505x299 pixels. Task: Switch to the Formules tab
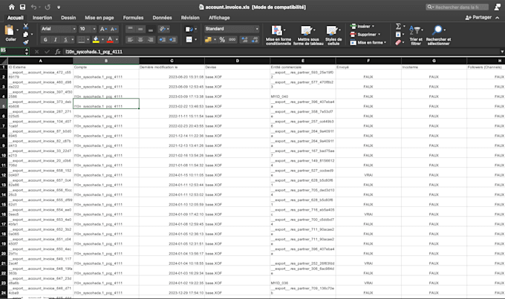(133, 18)
